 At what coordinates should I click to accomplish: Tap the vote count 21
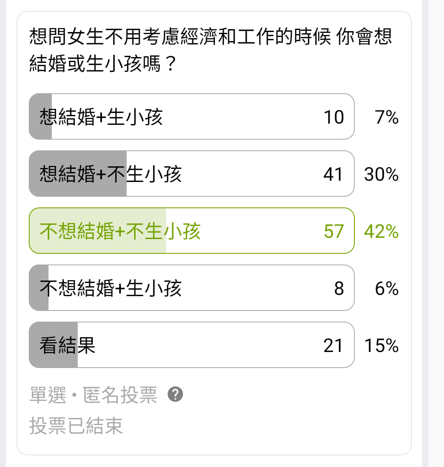[333, 346]
